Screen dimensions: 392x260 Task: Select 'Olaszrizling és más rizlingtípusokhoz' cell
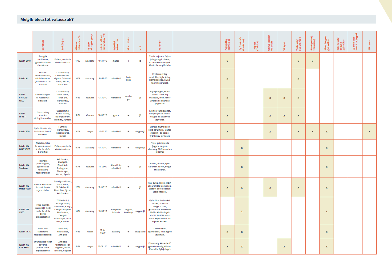(x=43, y=115)
